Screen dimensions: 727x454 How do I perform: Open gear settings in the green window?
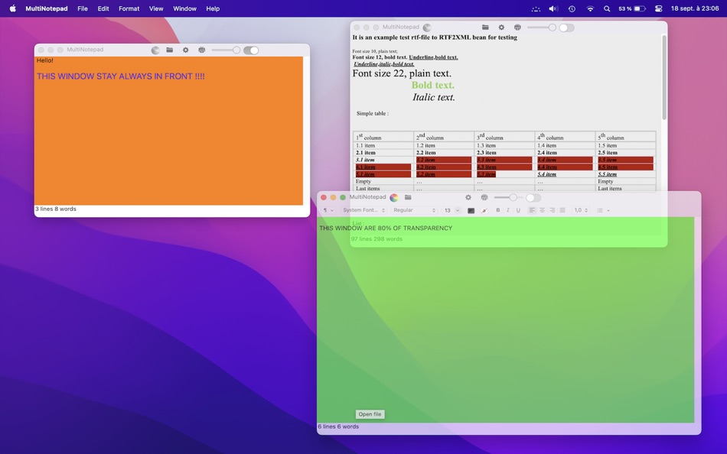click(468, 197)
